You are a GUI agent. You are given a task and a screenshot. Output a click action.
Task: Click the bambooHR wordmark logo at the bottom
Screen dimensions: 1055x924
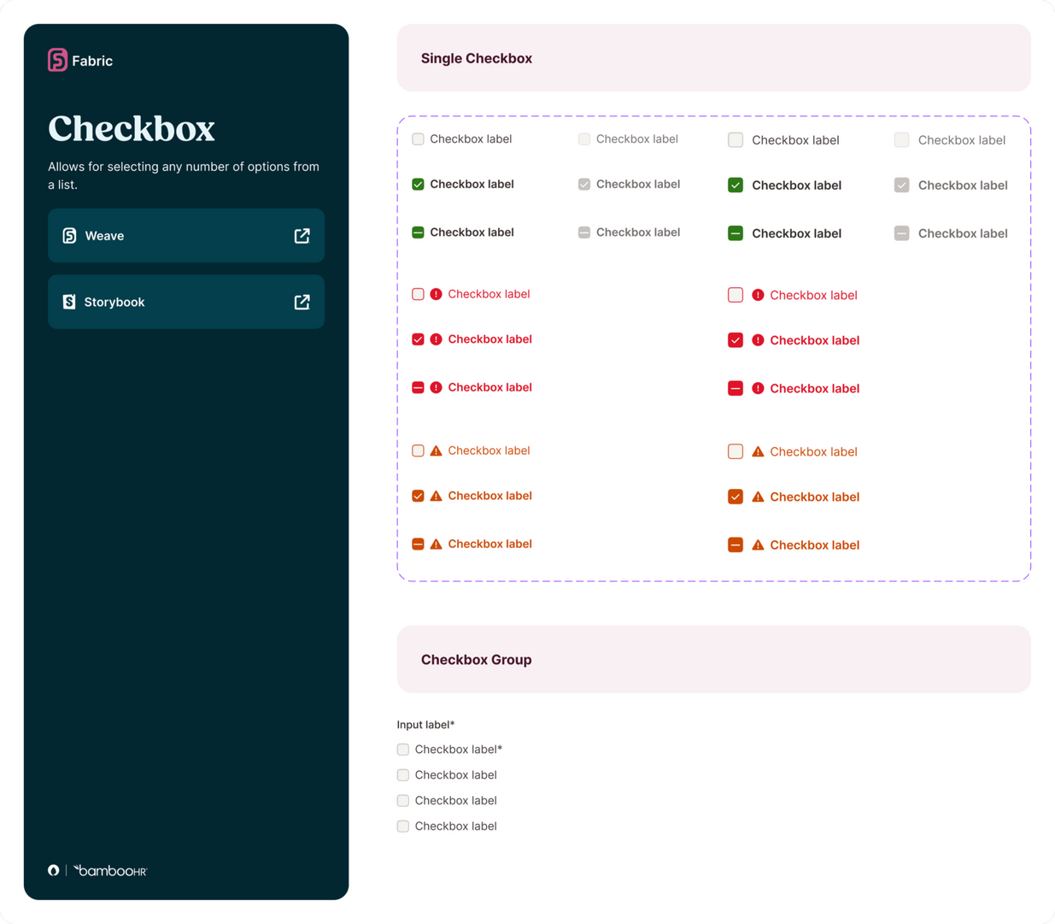click(109, 870)
